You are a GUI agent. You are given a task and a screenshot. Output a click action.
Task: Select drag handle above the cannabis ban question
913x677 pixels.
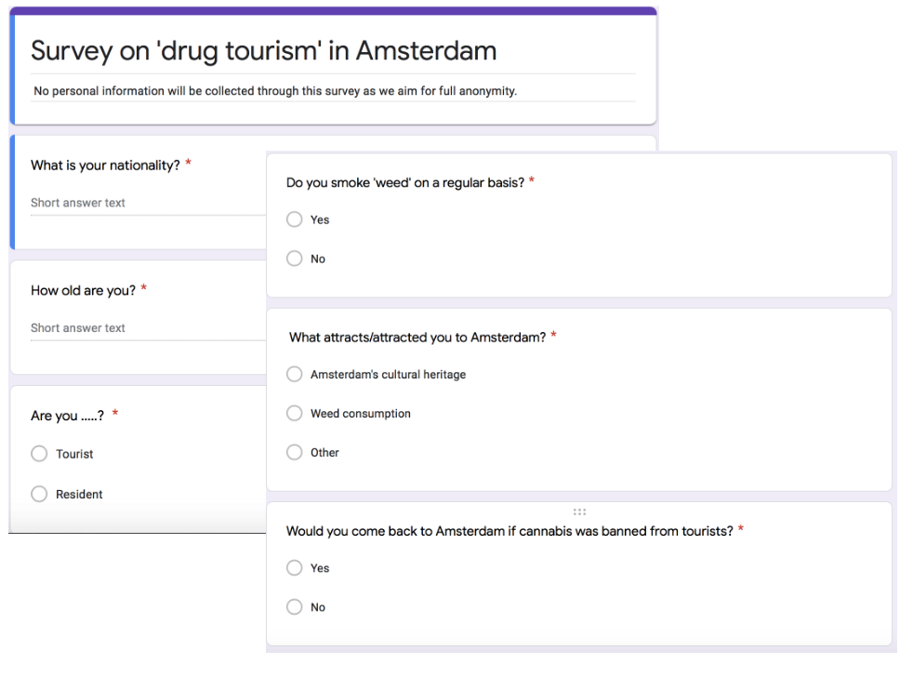click(x=579, y=511)
